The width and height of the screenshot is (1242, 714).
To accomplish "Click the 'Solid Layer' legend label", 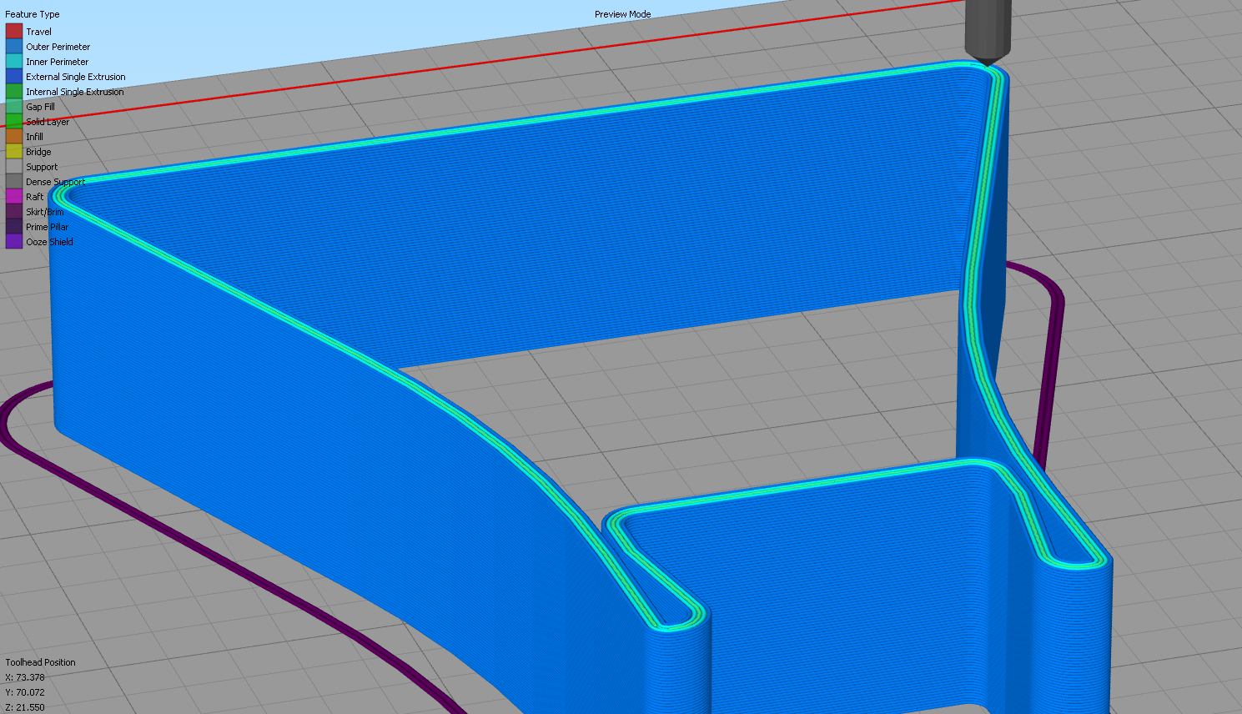I will [48, 122].
